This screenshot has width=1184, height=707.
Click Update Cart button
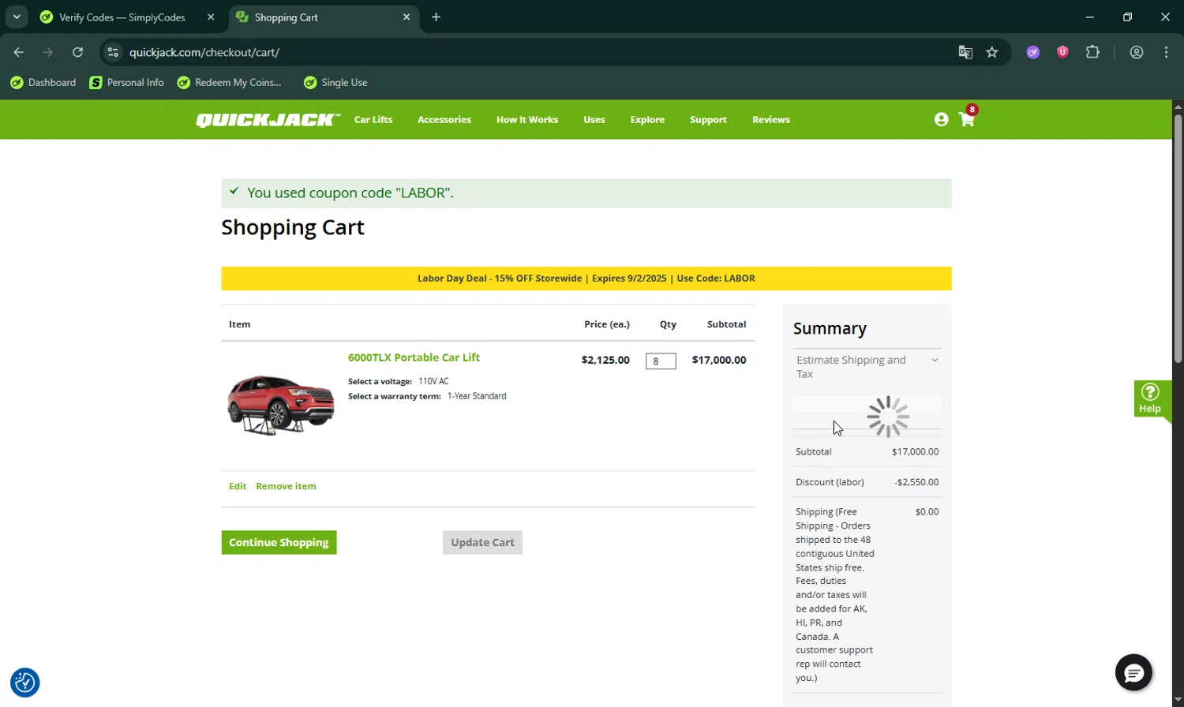pyautogui.click(x=482, y=542)
